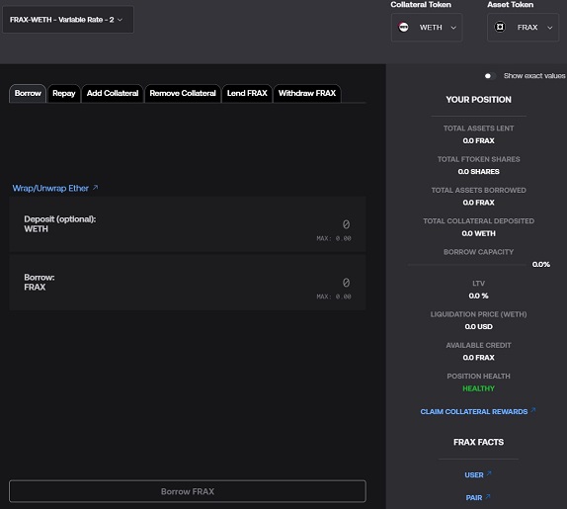Click the Borrow FRAX button
Screen dimensions: 567x509
pyautogui.click(x=188, y=491)
